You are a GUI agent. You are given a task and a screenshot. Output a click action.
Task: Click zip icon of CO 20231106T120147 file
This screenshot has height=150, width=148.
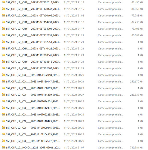[3, 81]
